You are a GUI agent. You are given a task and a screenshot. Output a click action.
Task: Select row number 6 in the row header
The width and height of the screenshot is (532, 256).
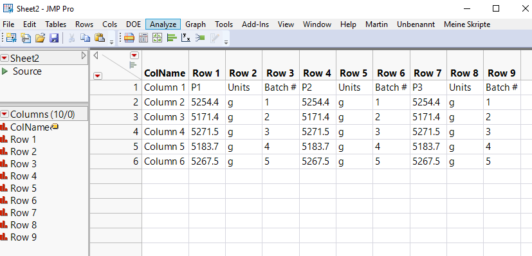pos(116,161)
